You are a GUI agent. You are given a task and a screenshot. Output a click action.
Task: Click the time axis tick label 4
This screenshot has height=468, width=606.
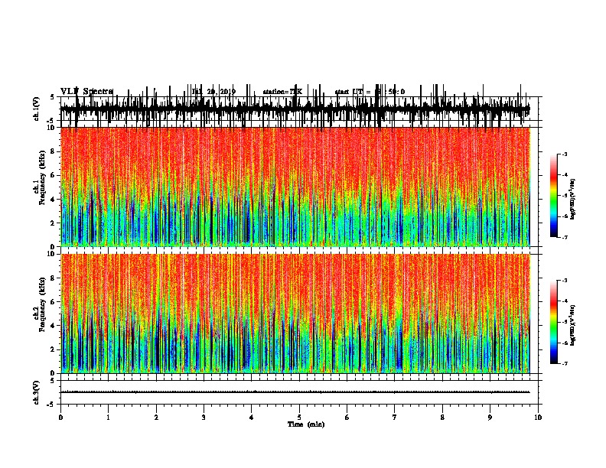252,418
